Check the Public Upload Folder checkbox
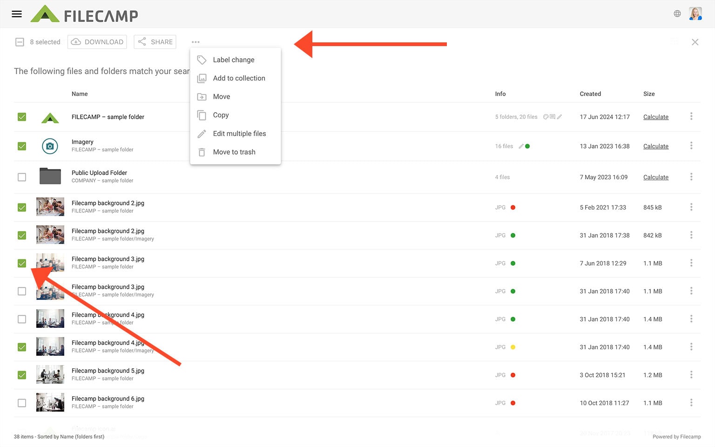 [x=22, y=177]
